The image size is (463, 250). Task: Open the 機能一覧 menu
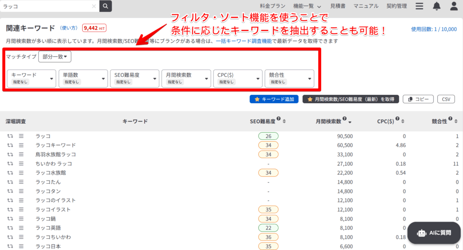[x=307, y=6]
